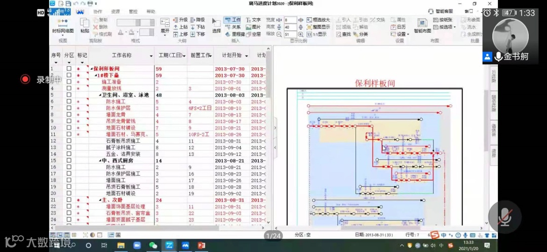The width and height of the screenshot is (547, 252).
Task: Click the 粘贴 paste icon
Action: tap(85, 26)
